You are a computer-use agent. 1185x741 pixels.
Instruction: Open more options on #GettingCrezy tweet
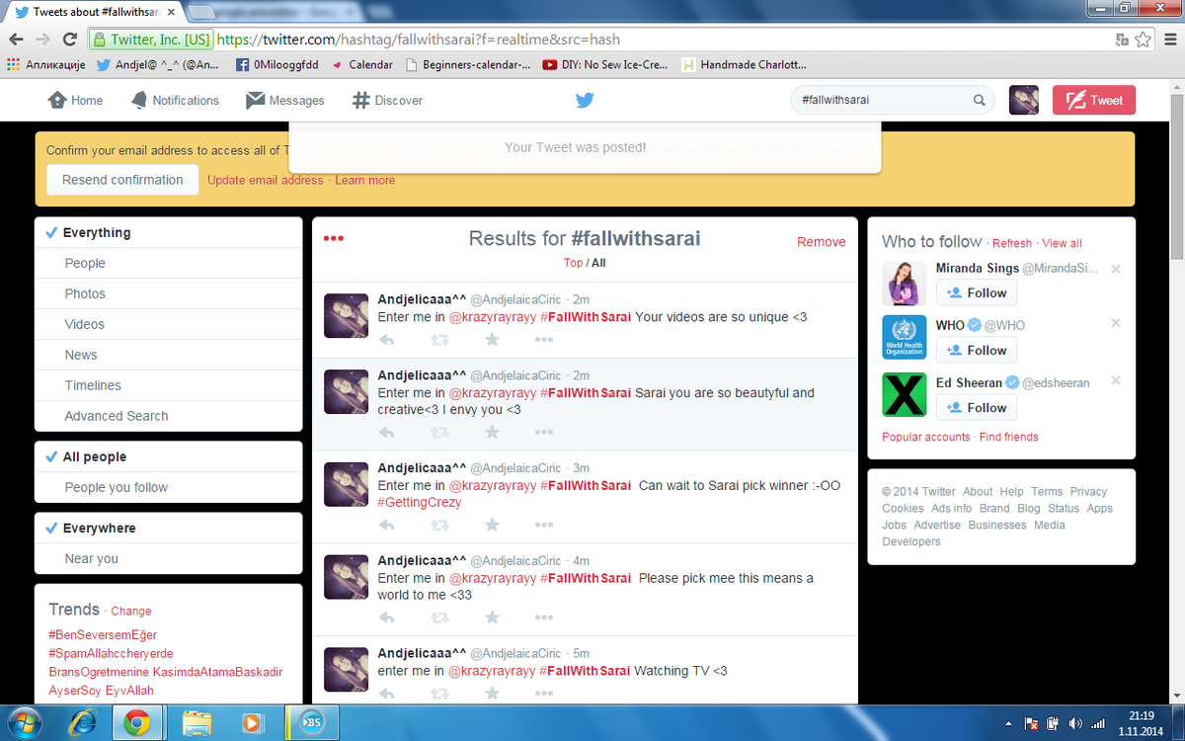tap(544, 525)
